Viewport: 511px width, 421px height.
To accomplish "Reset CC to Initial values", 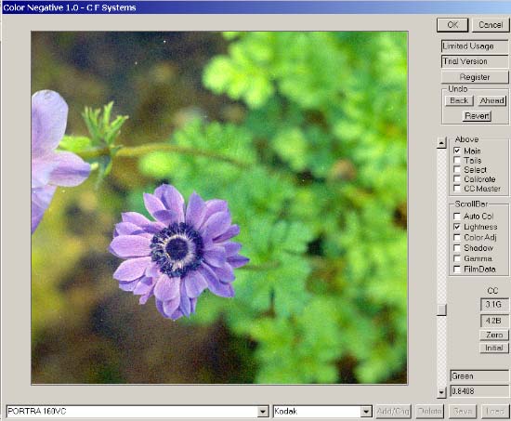I will click(x=494, y=348).
